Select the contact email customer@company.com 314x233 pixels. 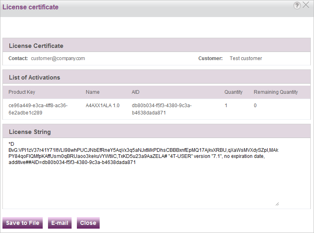coord(58,58)
